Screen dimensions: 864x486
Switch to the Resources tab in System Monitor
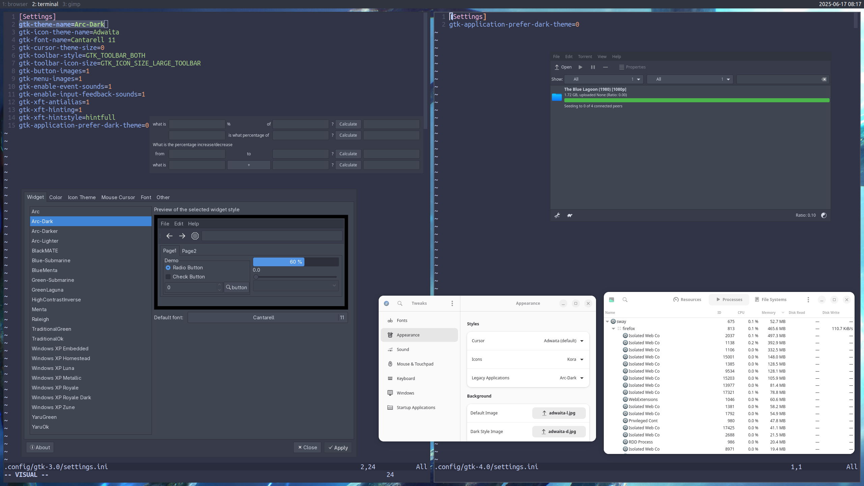687,300
